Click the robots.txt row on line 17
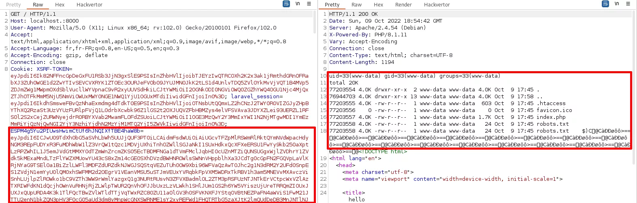This screenshot has height=203, width=637. coord(449,124)
